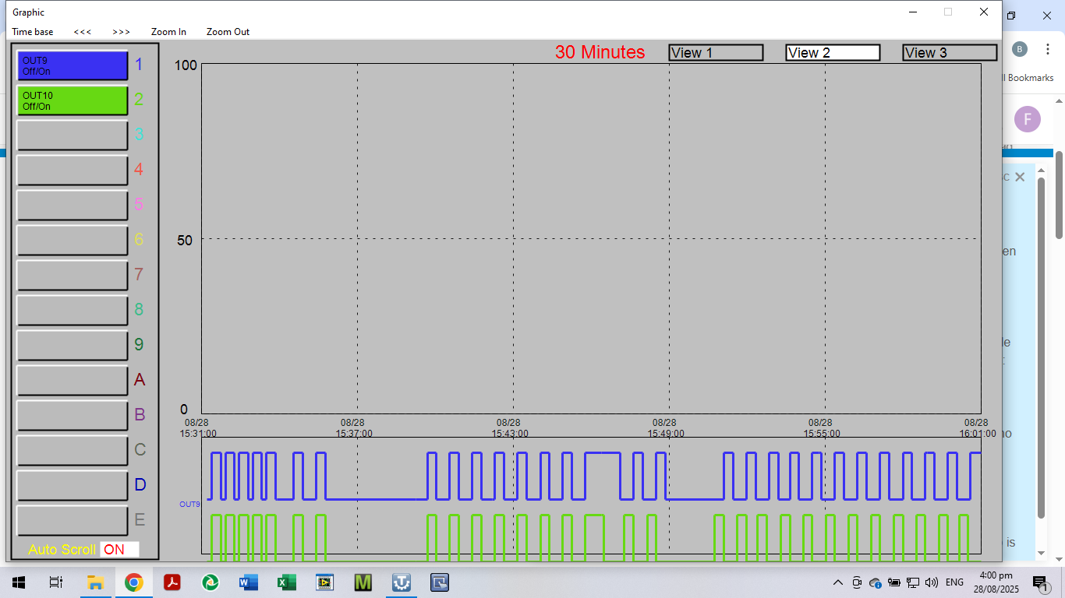Click the empty channel 3 selector slot
The image size is (1065, 598).
[73, 135]
